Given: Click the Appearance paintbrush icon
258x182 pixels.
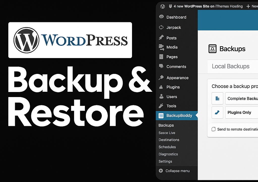Looking at the screenshot, I should click(x=161, y=77).
